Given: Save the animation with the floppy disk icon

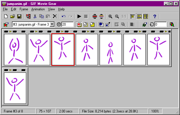Looking at the screenshot, I should coord(19,17).
